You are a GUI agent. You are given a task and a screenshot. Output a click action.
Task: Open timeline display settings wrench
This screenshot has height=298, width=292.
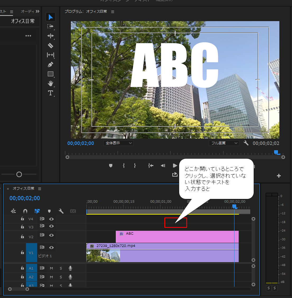61,211
